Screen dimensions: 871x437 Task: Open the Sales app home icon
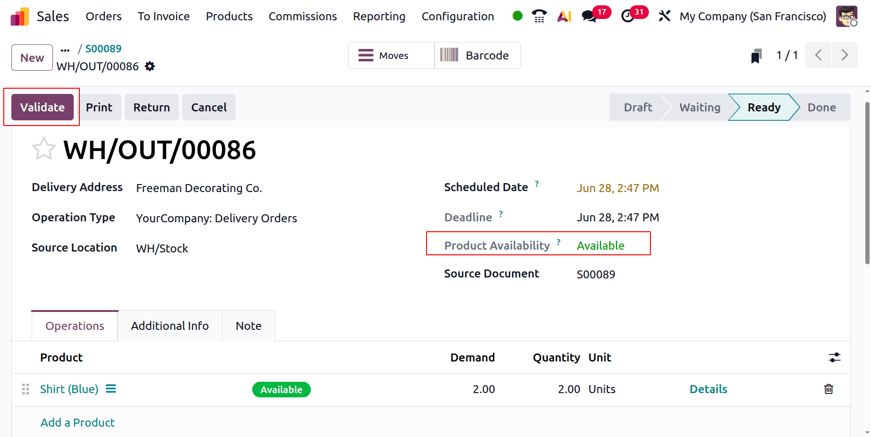[x=20, y=17]
